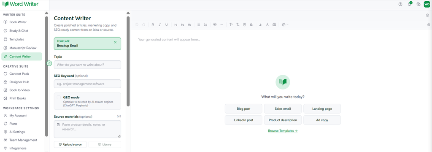Click the Topic input field
The width and height of the screenshot is (432, 152).
(87, 65)
